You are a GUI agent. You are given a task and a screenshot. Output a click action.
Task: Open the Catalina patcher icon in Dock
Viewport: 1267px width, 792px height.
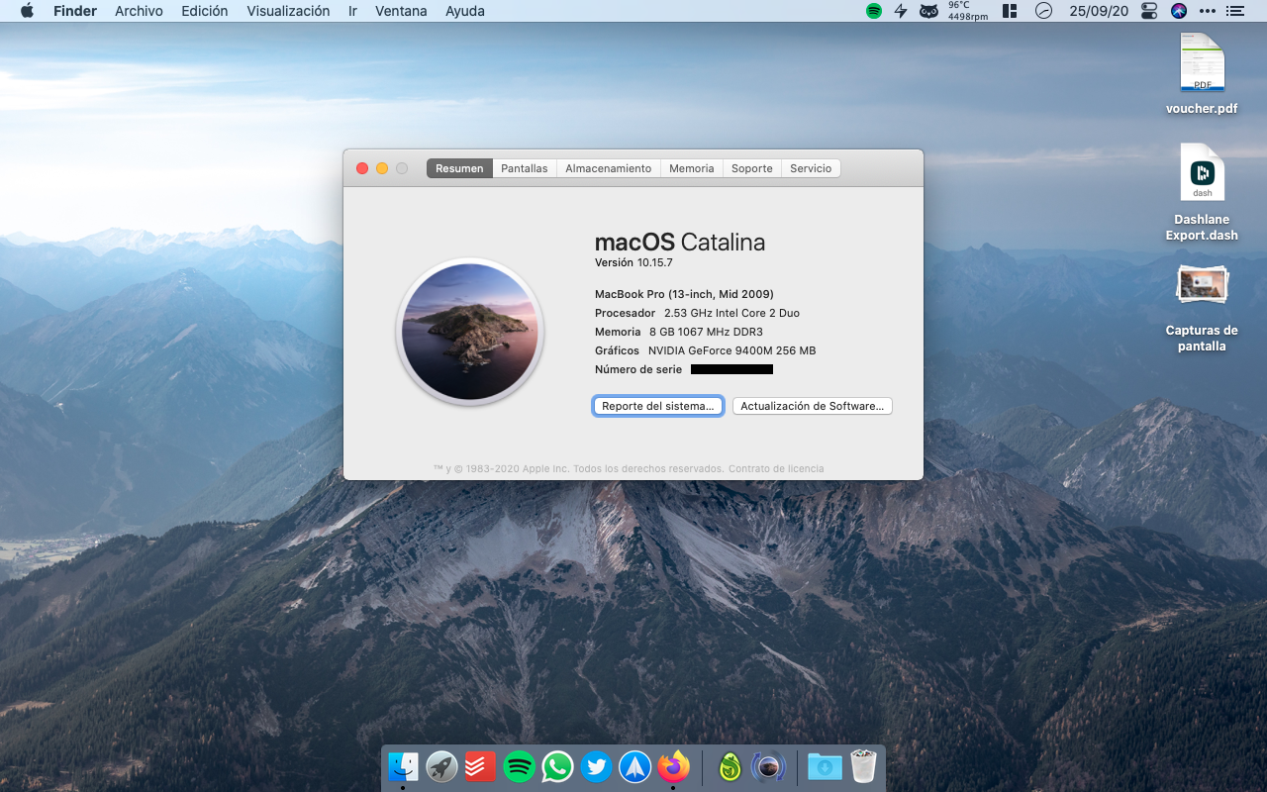tap(768, 766)
